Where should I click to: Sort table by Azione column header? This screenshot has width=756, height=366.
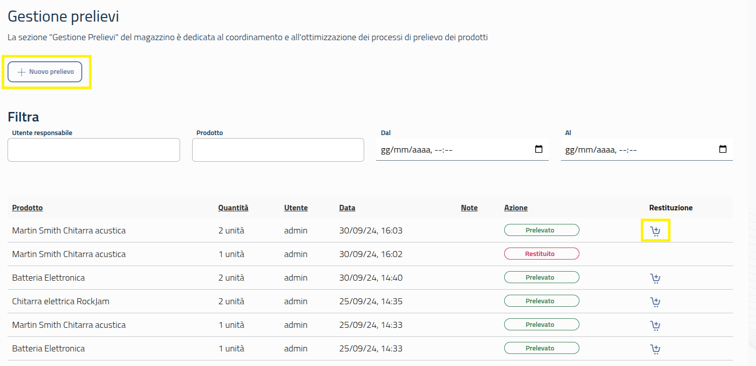pos(516,208)
